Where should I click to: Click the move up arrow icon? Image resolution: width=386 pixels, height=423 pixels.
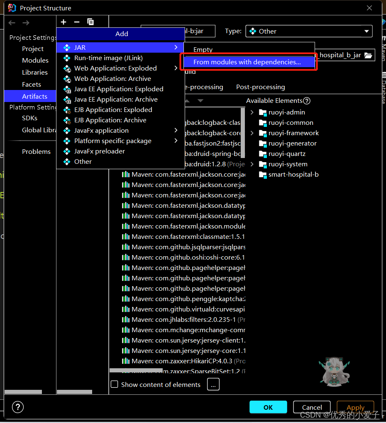[187, 101]
